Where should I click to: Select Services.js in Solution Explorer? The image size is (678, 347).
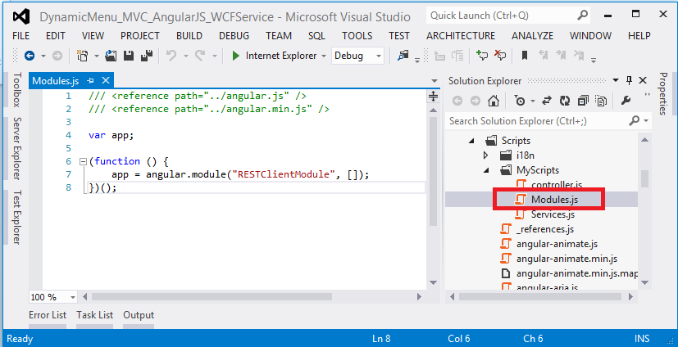click(553, 214)
